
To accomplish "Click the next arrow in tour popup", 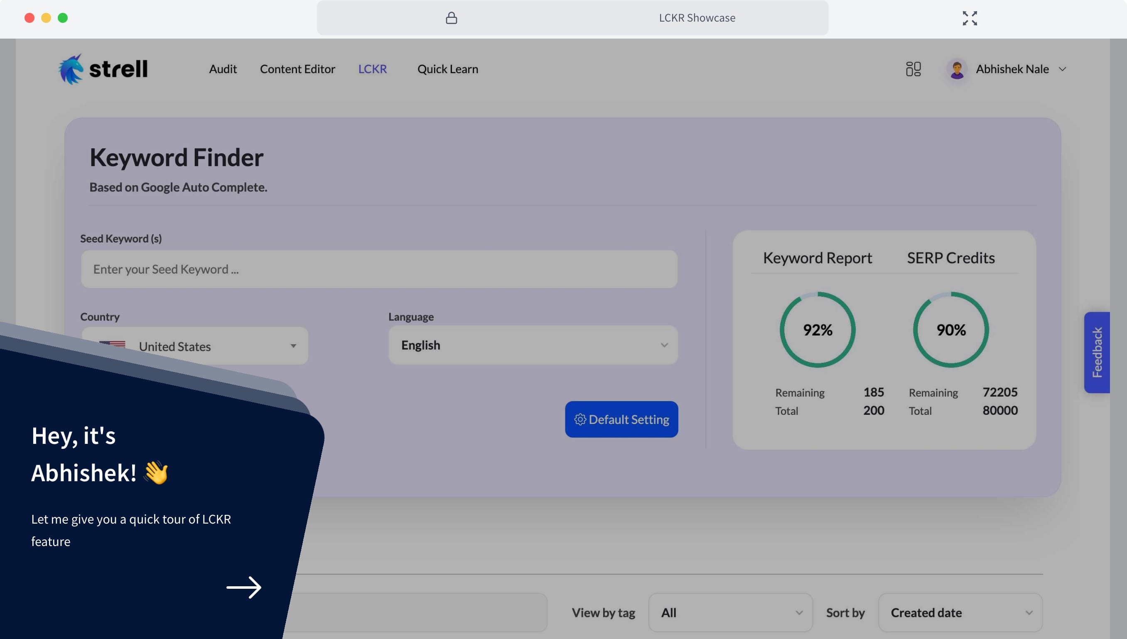I will tap(244, 587).
